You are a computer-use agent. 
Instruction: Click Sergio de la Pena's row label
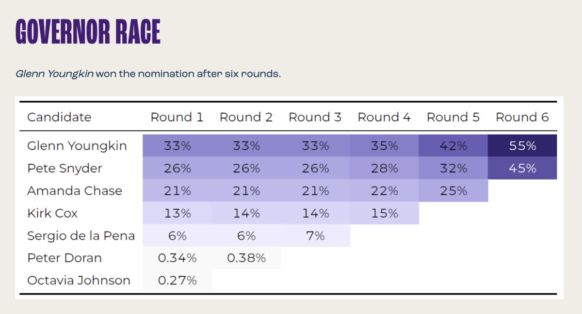(x=81, y=236)
